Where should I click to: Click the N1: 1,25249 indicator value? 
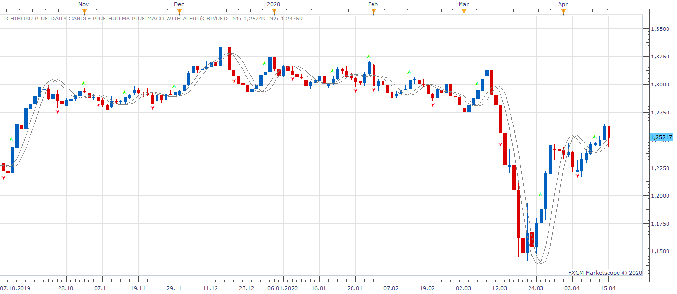click(x=248, y=19)
